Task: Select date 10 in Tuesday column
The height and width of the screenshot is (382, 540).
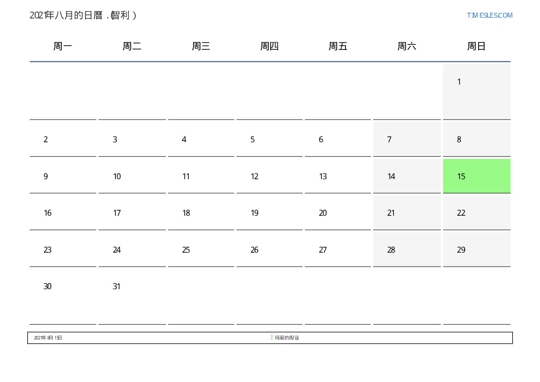Action: coord(132,176)
